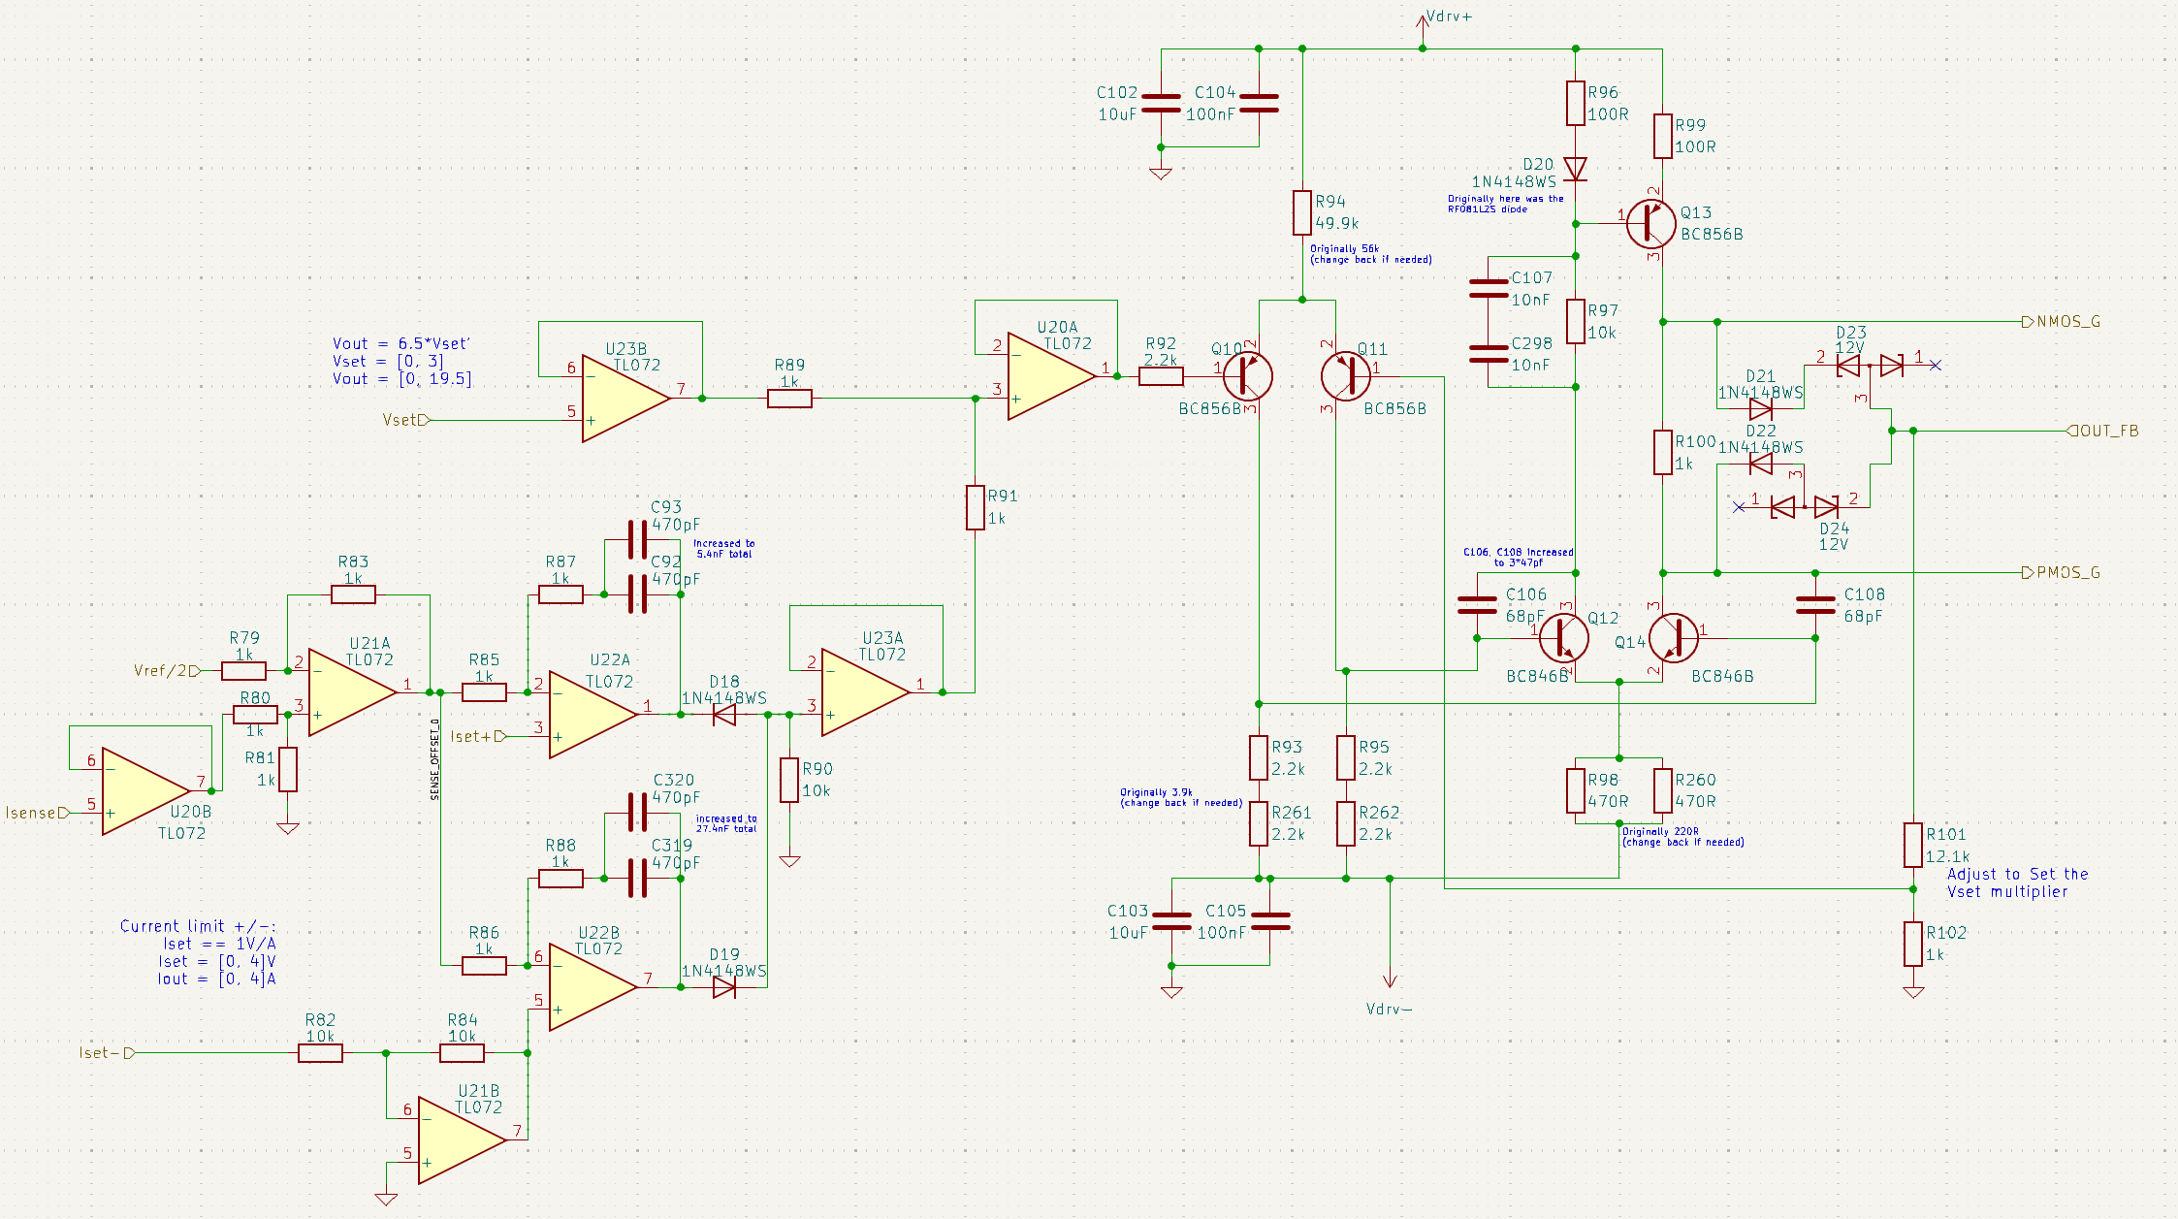Click the Vset input label
Viewport: 2178px width, 1219px height.
pyautogui.click(x=403, y=420)
